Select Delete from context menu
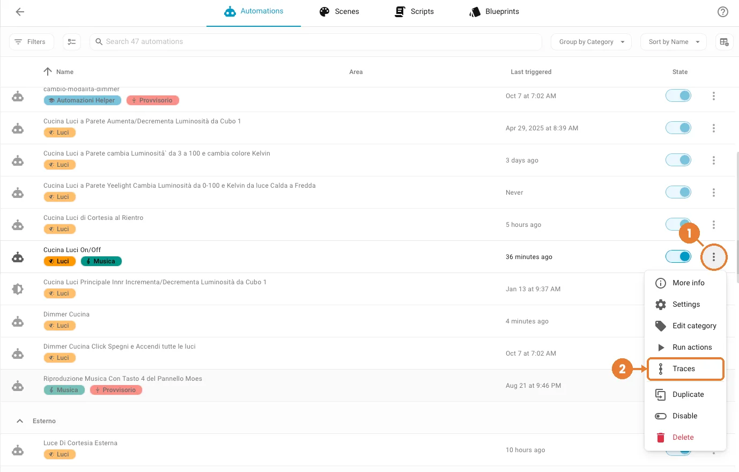Screen dimensions: 739x472 pos(685,437)
